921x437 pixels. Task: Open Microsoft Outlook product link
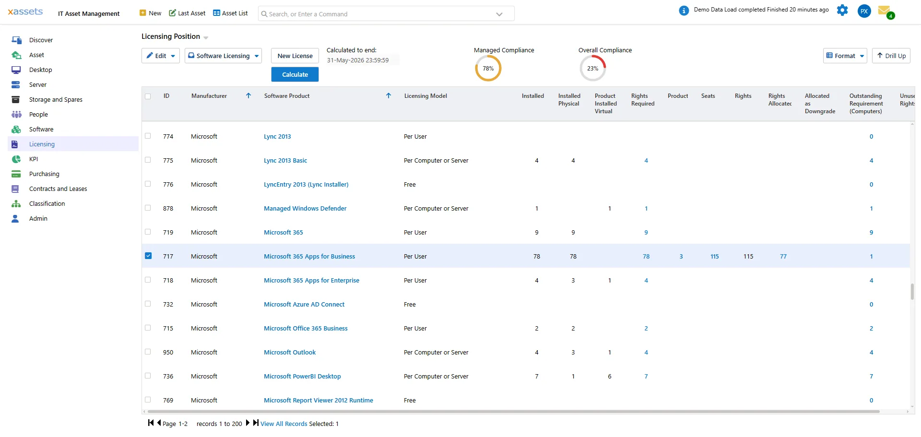pos(290,352)
